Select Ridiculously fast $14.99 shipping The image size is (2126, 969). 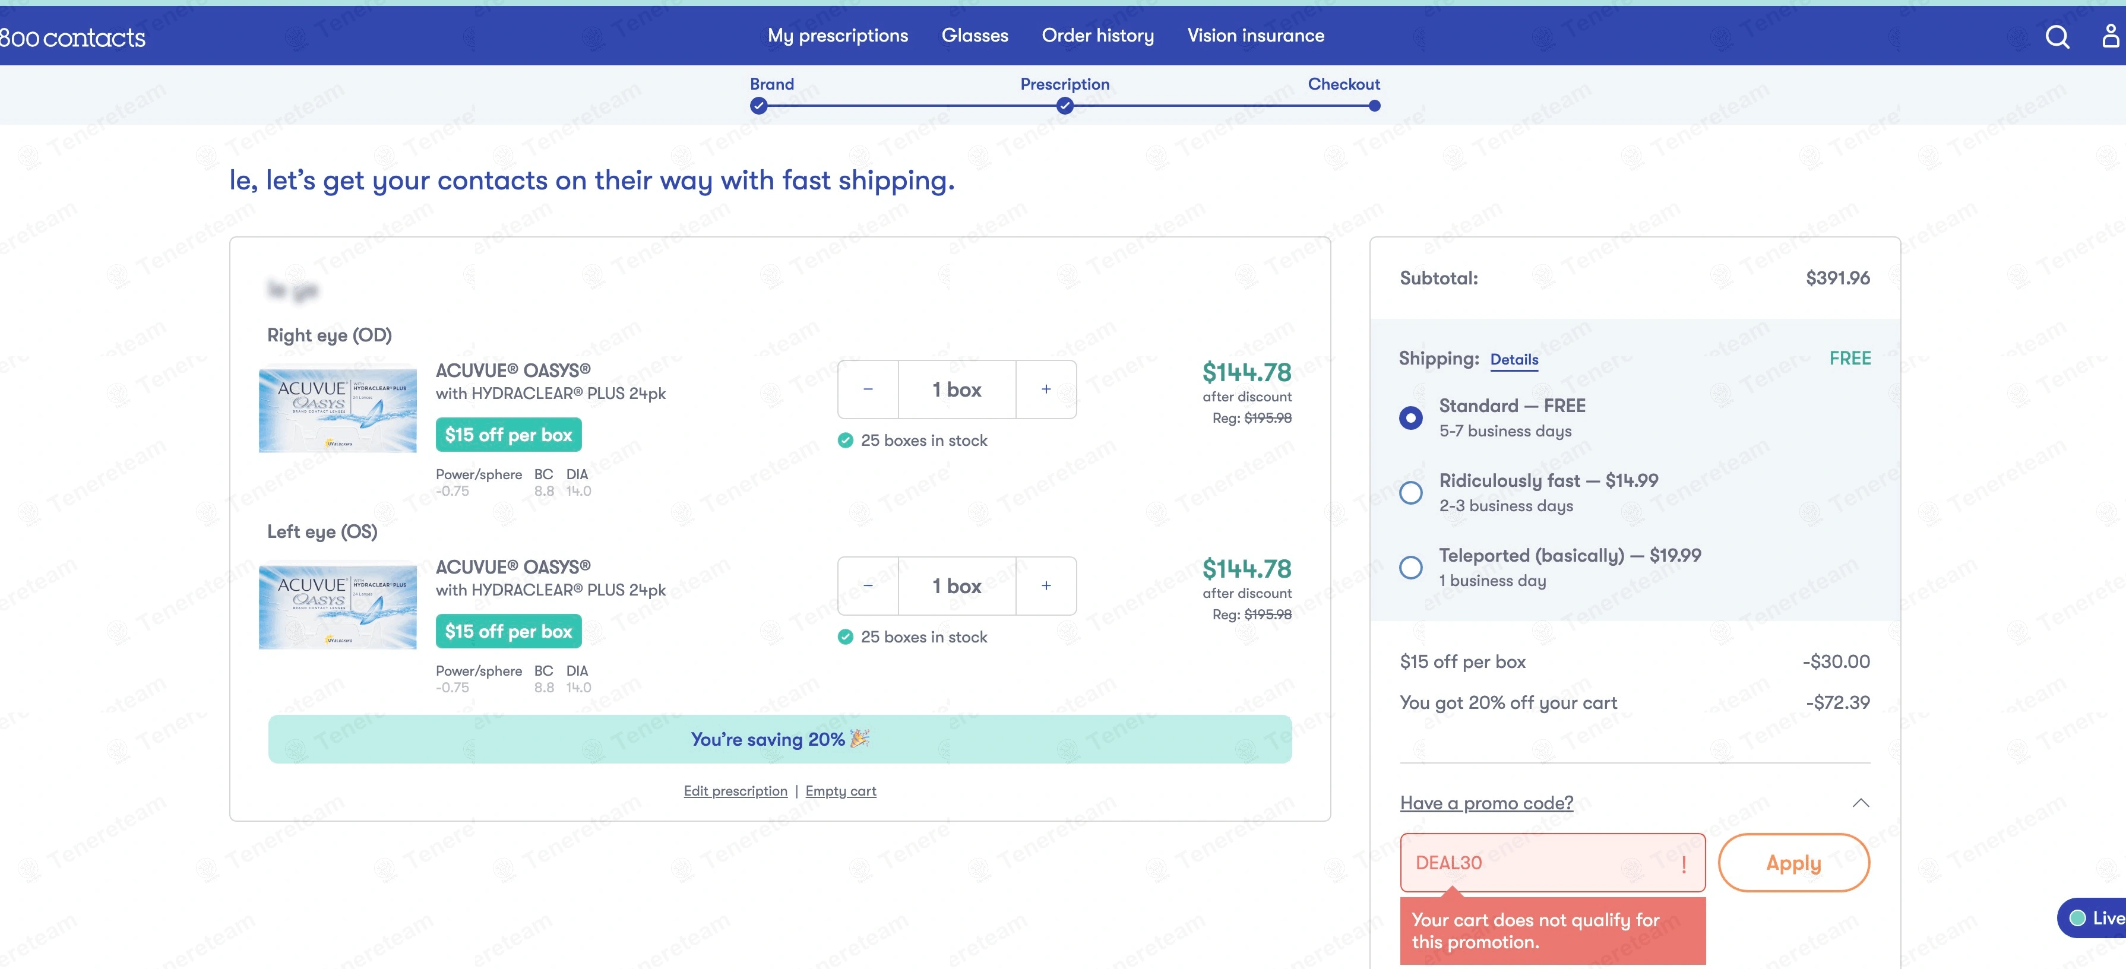click(x=1410, y=493)
